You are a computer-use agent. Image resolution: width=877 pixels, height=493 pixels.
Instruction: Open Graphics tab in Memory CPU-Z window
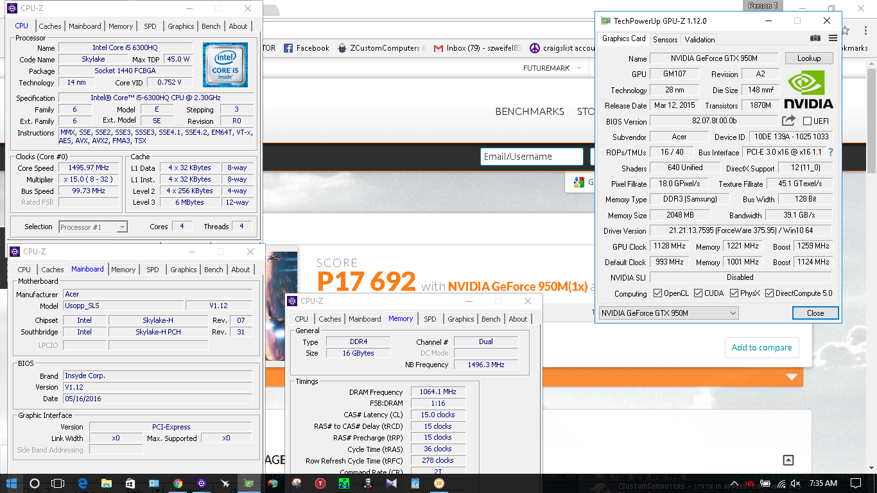[x=461, y=319]
